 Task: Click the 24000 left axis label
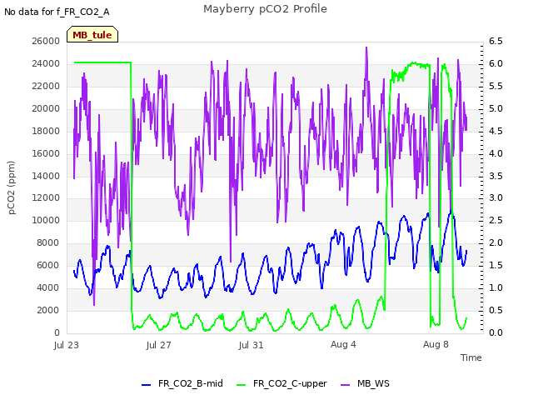[x=46, y=63]
